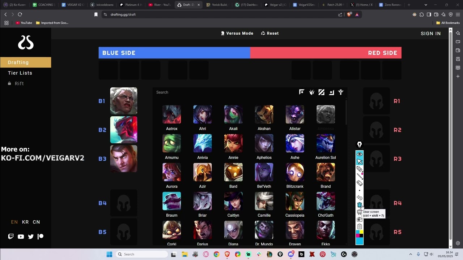This screenshot has width=463, height=260.
Task: Pick the Ahri champion portrait
Action: coord(203,114)
